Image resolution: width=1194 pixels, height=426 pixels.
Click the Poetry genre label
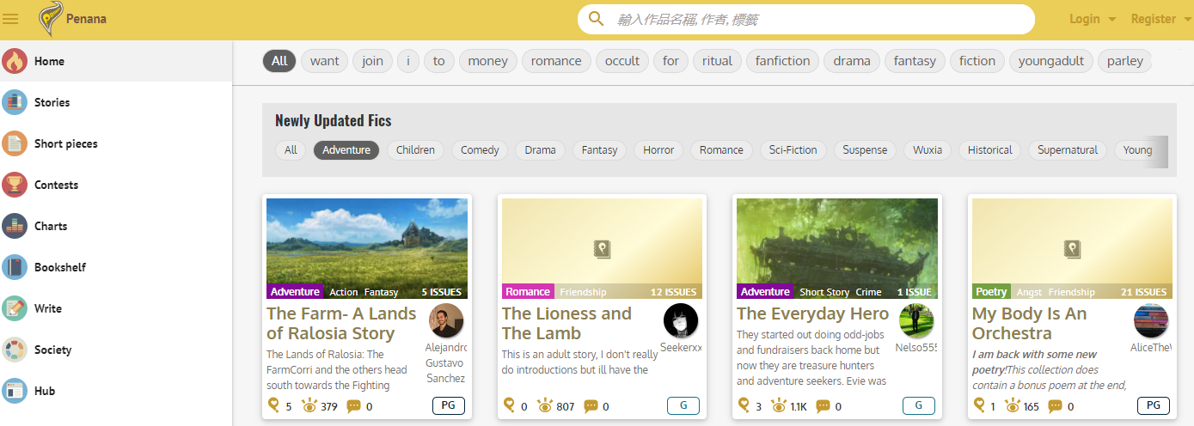[x=991, y=292]
